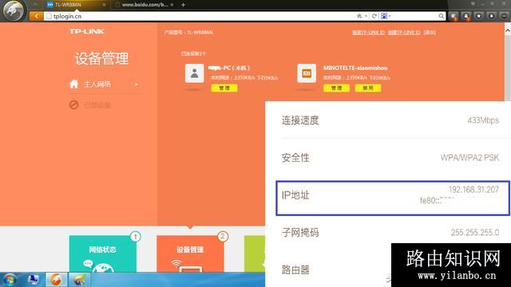Open the partially visible green tile

(255, 254)
